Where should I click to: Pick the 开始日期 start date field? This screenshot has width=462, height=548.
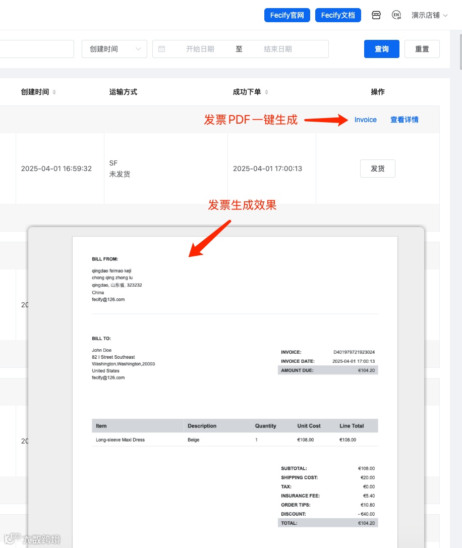click(x=200, y=49)
